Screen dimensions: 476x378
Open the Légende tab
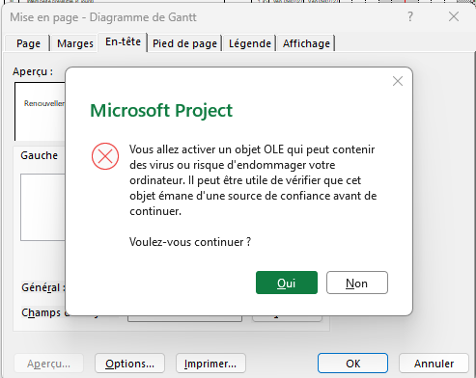(250, 43)
